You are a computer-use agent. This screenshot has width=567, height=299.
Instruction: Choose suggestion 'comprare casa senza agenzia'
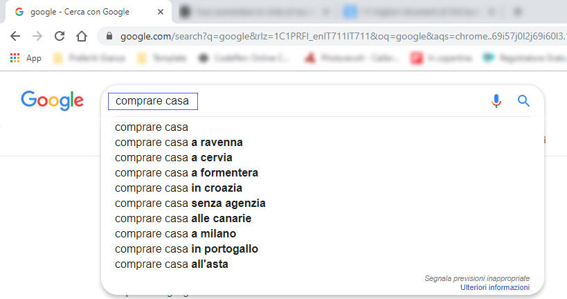[x=190, y=203]
